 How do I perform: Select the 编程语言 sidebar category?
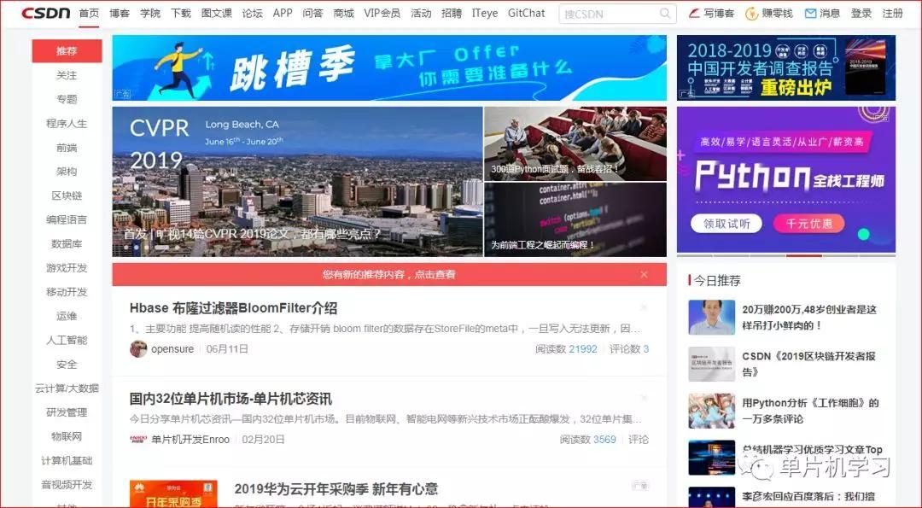(x=67, y=220)
